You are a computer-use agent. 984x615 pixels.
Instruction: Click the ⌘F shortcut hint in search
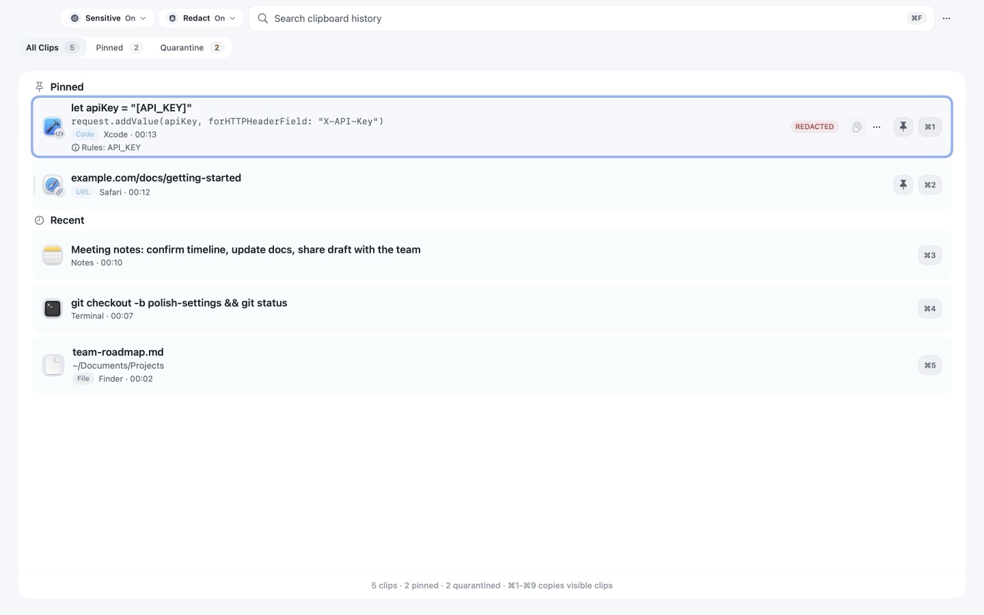coord(916,18)
